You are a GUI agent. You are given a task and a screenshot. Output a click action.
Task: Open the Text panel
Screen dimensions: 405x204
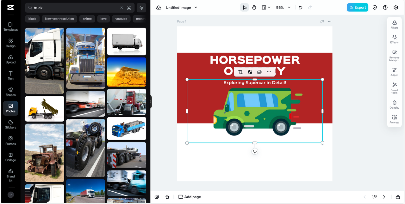[10, 75]
